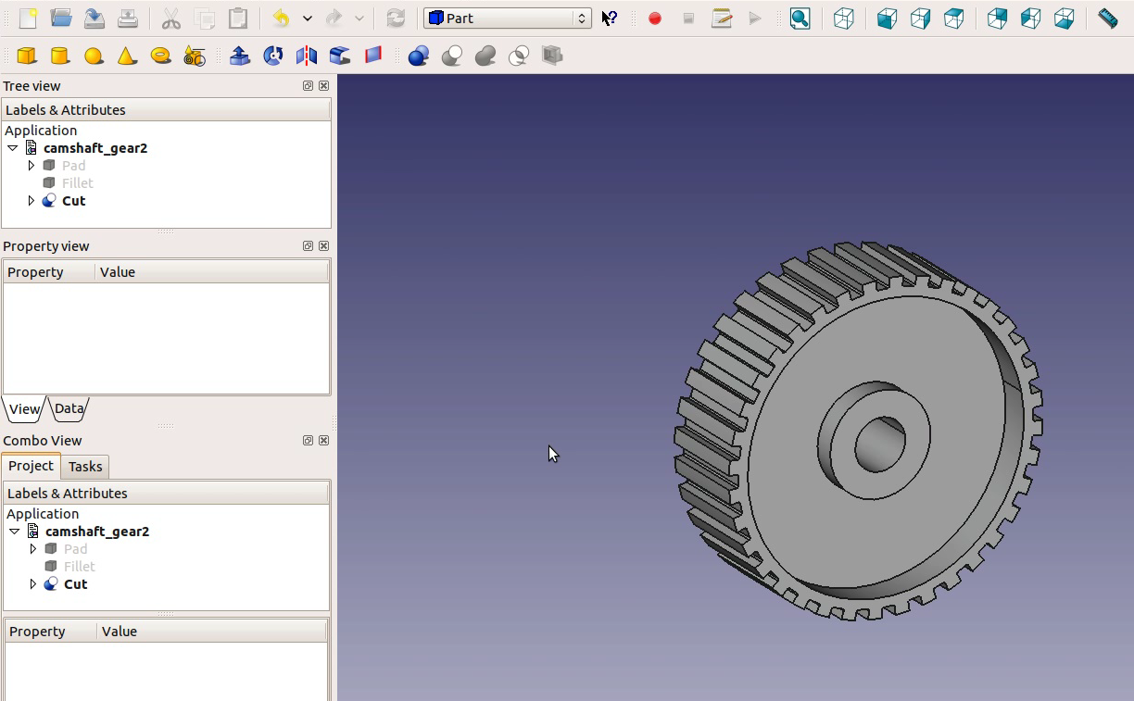Switch to Axonometric view
This screenshot has height=701, width=1134.
click(x=843, y=17)
